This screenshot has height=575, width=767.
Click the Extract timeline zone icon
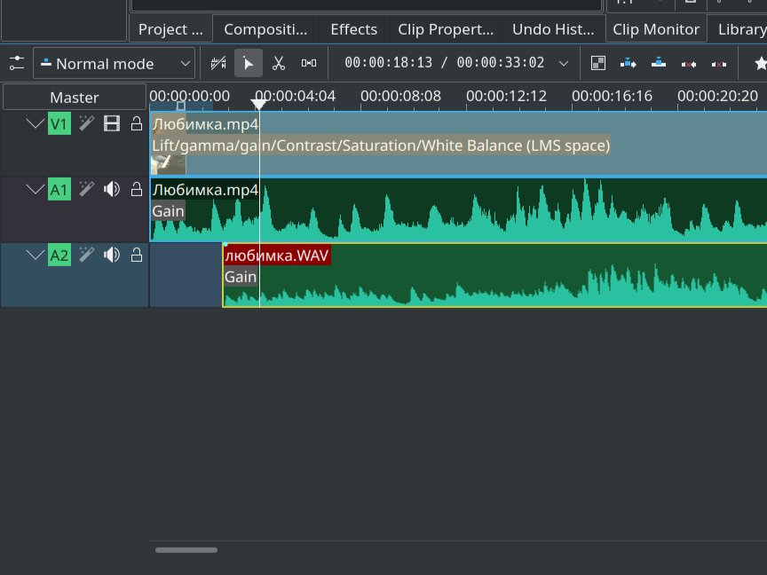tap(689, 64)
